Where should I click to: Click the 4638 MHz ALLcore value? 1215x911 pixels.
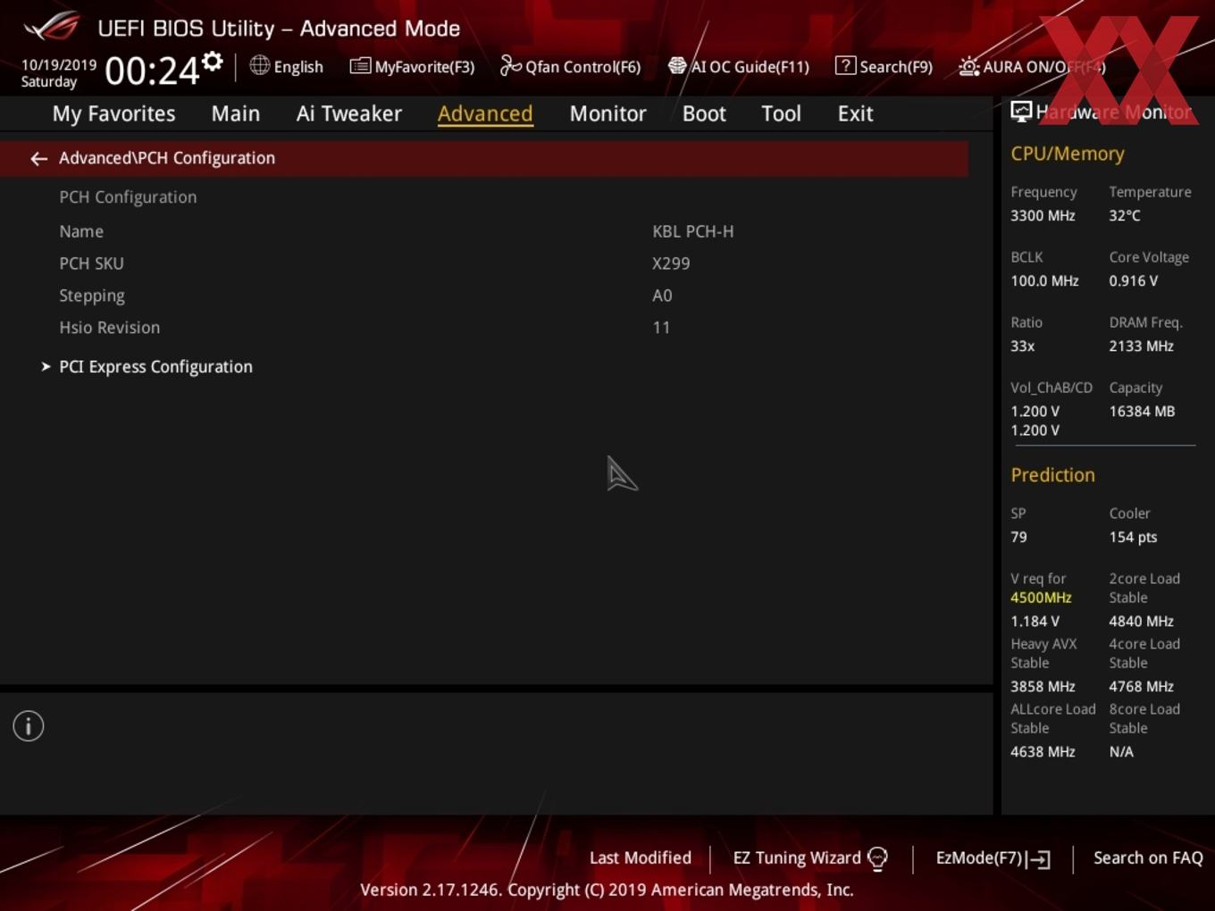point(1043,752)
